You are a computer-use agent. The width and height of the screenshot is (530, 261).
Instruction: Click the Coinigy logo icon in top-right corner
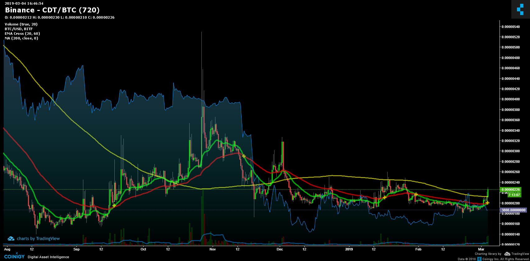(520, 9)
